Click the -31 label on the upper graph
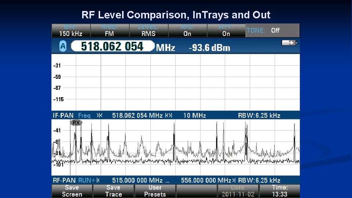The width and height of the screenshot is (352, 198). (x=57, y=66)
